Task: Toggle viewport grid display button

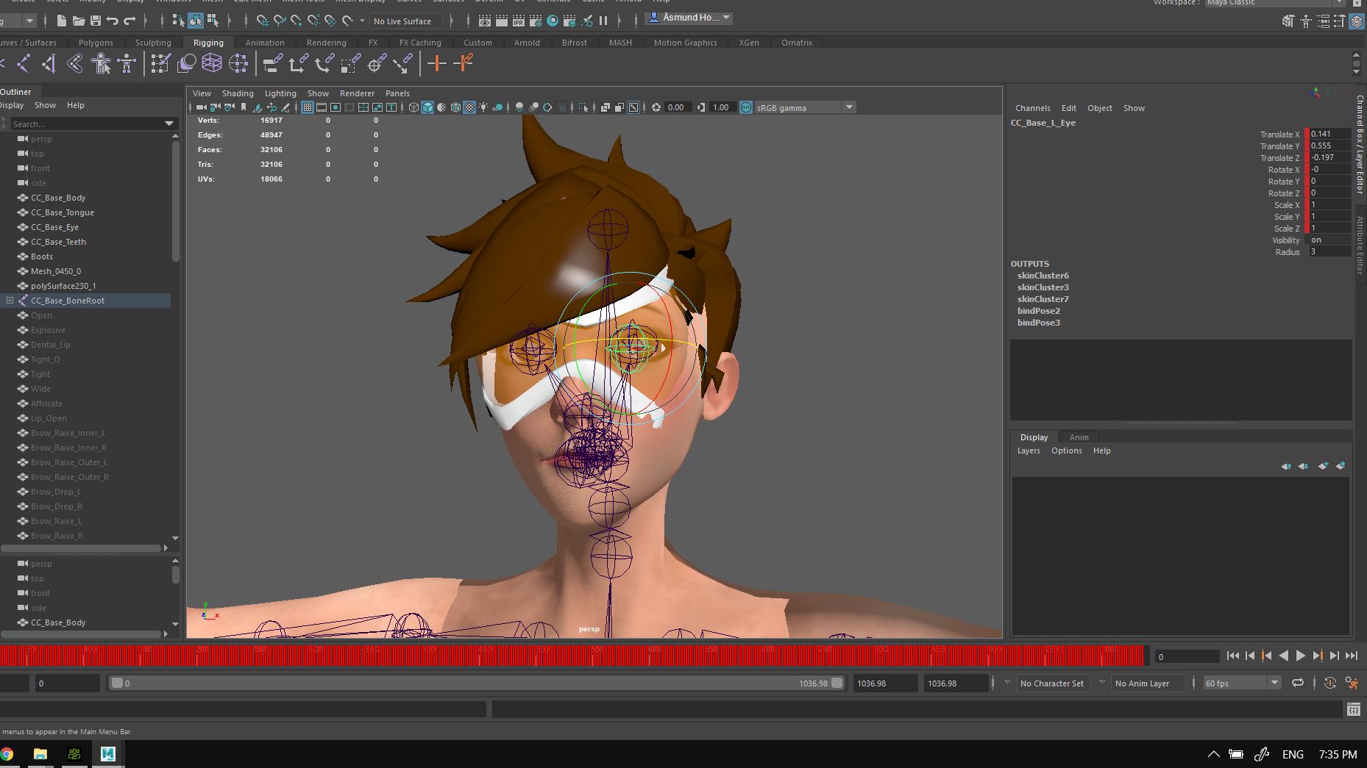Action: click(x=308, y=107)
